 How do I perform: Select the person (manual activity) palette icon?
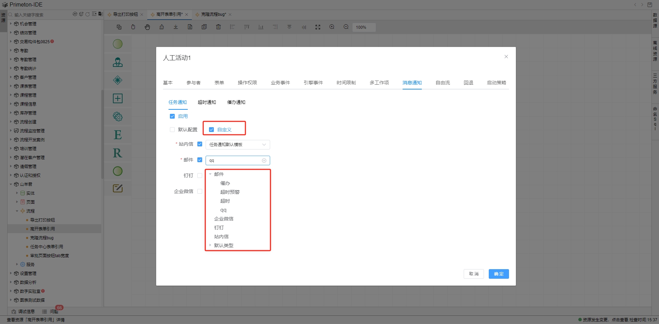pyautogui.click(x=118, y=62)
